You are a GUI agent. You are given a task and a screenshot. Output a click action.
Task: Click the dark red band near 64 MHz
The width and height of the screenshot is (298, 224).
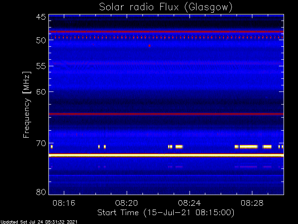tap(166, 114)
